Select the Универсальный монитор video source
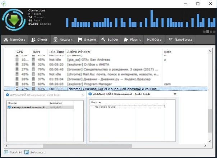217x158 pixels. tap(29, 107)
